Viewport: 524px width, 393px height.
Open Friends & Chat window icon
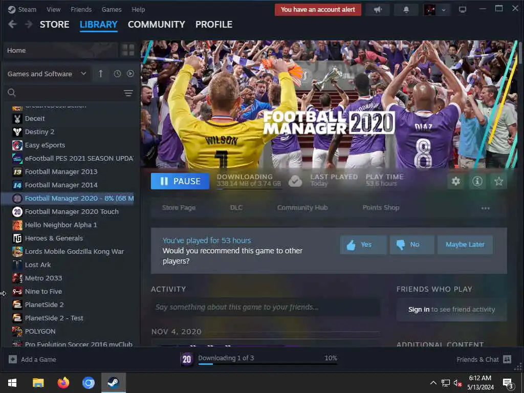(x=507, y=359)
